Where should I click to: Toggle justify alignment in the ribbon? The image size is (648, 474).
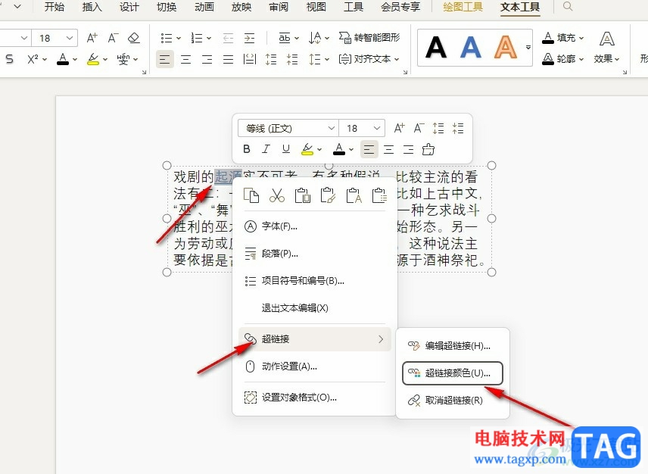coord(228,59)
